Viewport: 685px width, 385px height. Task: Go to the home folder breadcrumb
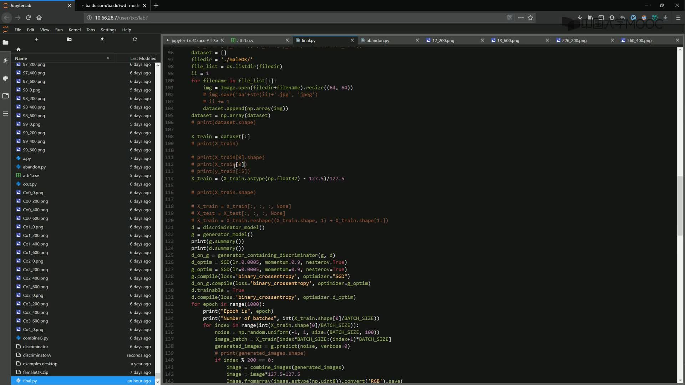tap(19, 50)
